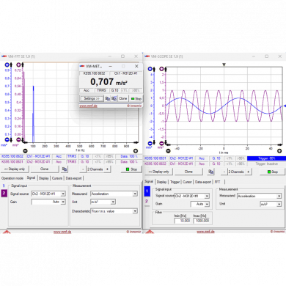Click the fmin [Hz] filter input field
Screen dimensions: 286x286
(183, 221)
